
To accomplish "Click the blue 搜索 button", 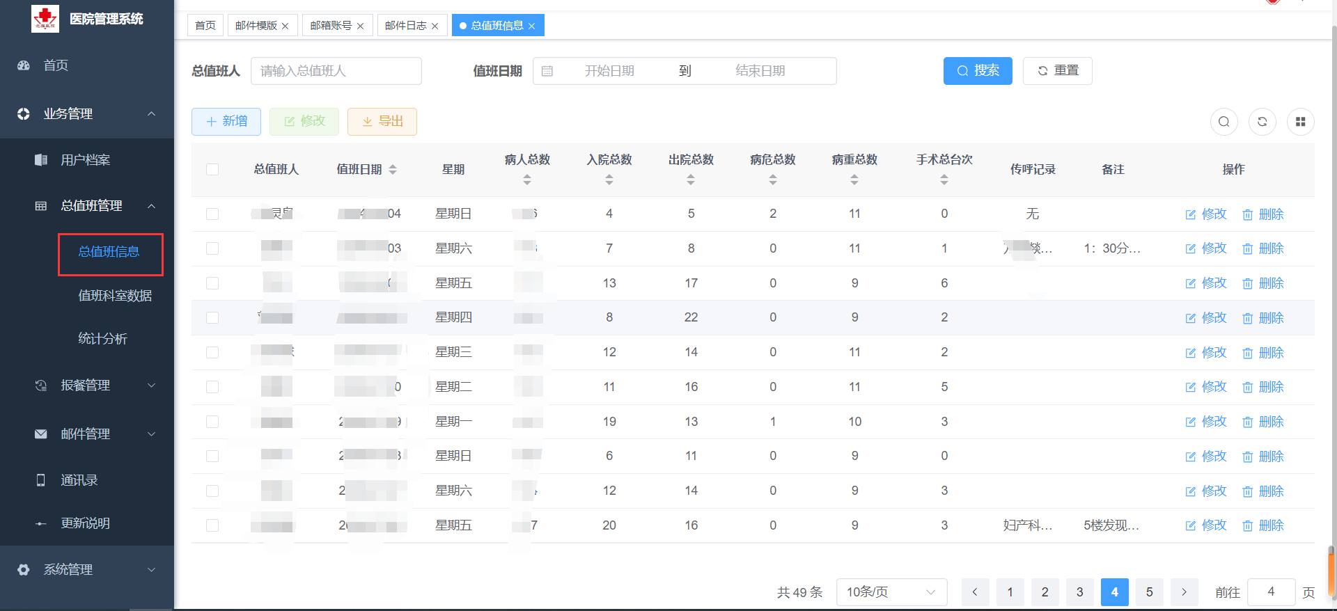I will click(x=977, y=71).
